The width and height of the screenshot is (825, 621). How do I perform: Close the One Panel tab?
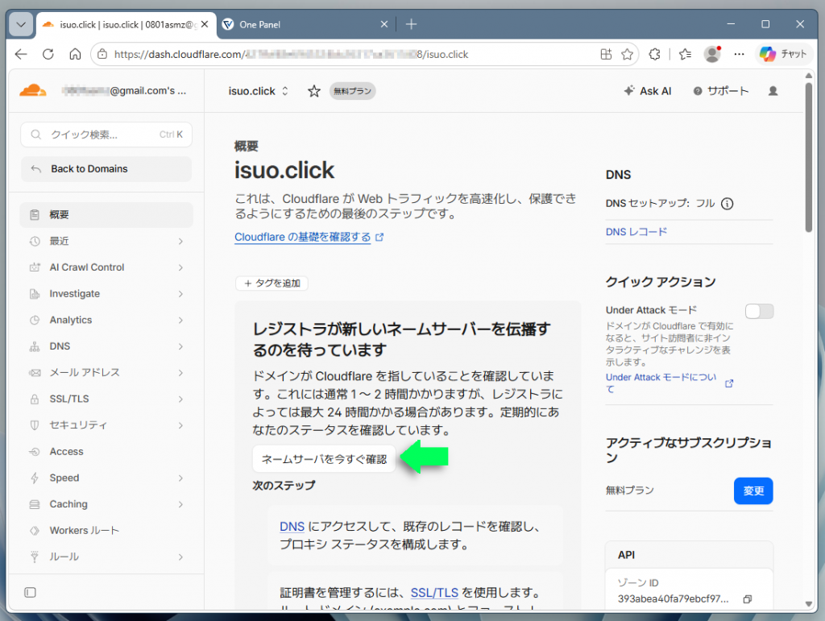(384, 24)
